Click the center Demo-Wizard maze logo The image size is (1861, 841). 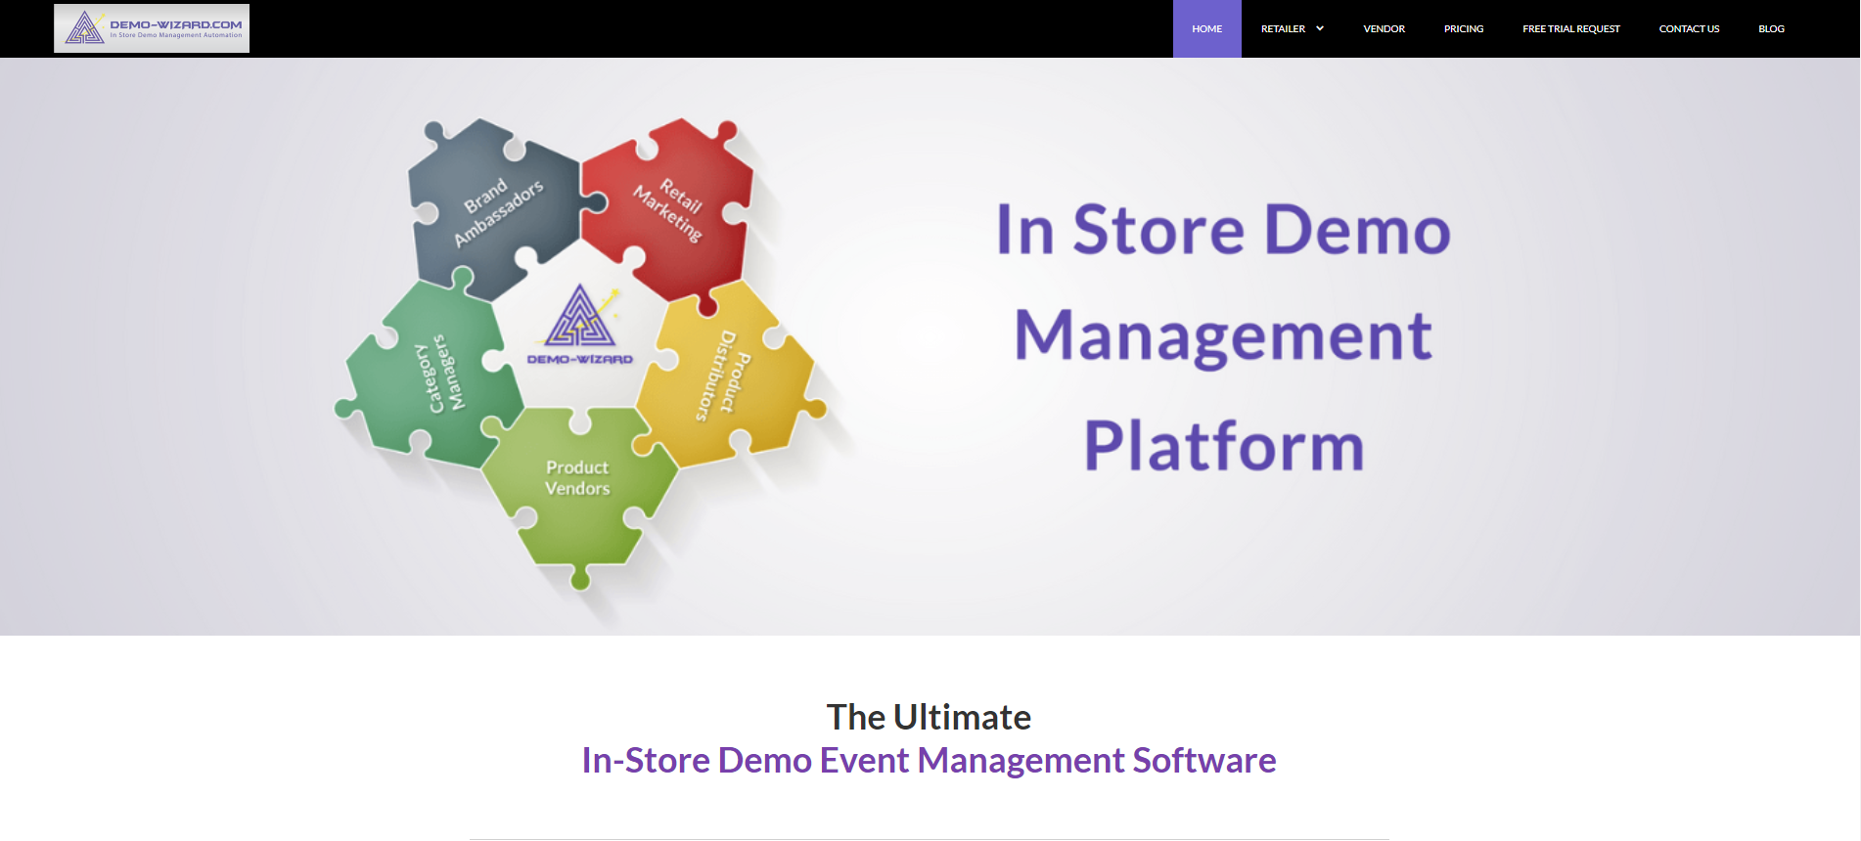tap(580, 326)
